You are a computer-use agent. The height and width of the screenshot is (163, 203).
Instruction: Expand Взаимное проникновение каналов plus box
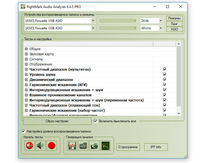[26, 95]
